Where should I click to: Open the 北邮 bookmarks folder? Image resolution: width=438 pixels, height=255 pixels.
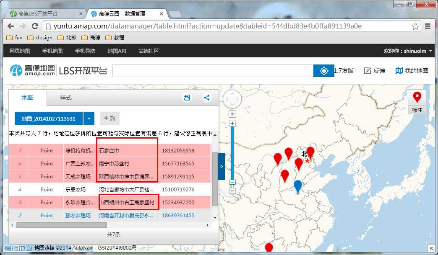67,37
